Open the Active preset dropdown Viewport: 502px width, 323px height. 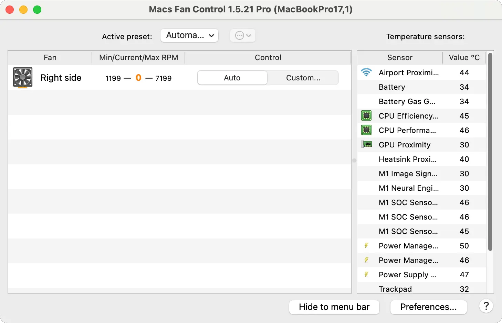[189, 35]
